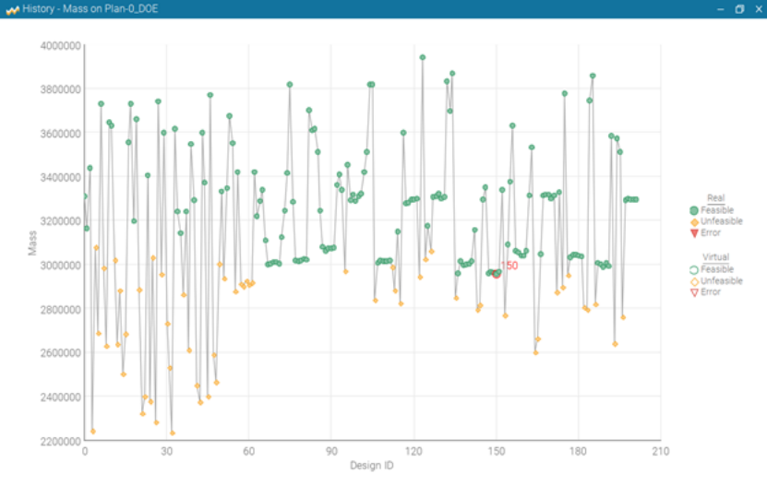The width and height of the screenshot is (767, 486).
Task: Click the 2400000 y-axis tick label
Action: click(x=61, y=397)
